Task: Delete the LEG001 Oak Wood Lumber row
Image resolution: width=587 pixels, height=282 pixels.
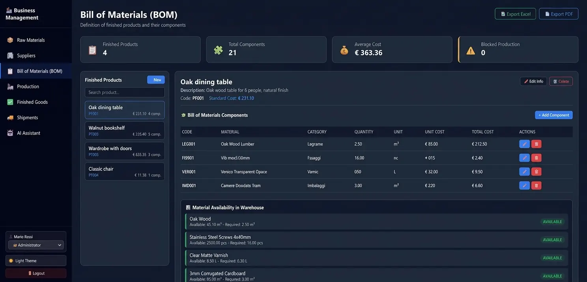Action: (x=536, y=144)
